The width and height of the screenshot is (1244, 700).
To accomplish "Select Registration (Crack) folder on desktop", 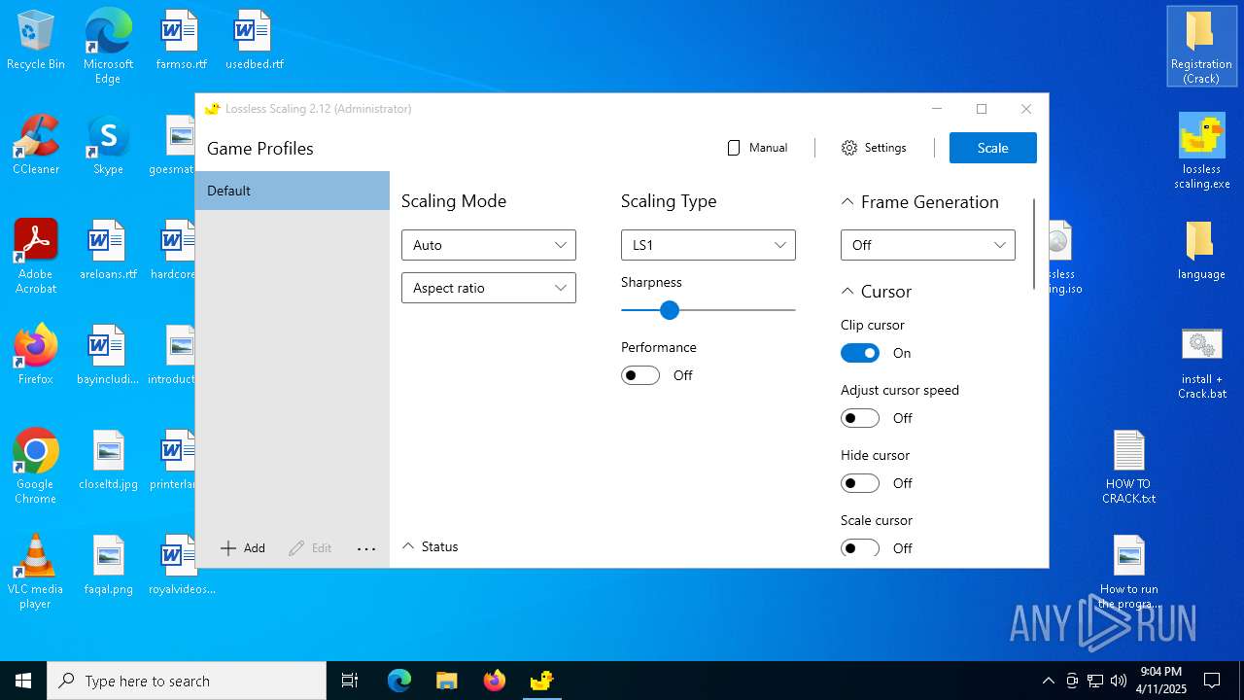I will point(1201,47).
